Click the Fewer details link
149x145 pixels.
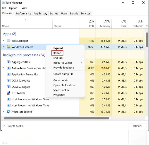tap(15, 126)
